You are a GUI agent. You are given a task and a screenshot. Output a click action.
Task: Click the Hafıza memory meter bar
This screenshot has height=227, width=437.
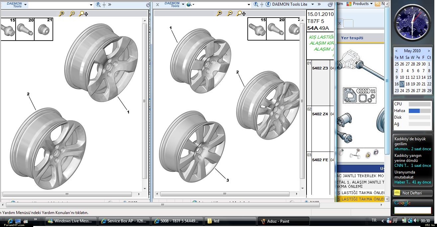coord(419,111)
